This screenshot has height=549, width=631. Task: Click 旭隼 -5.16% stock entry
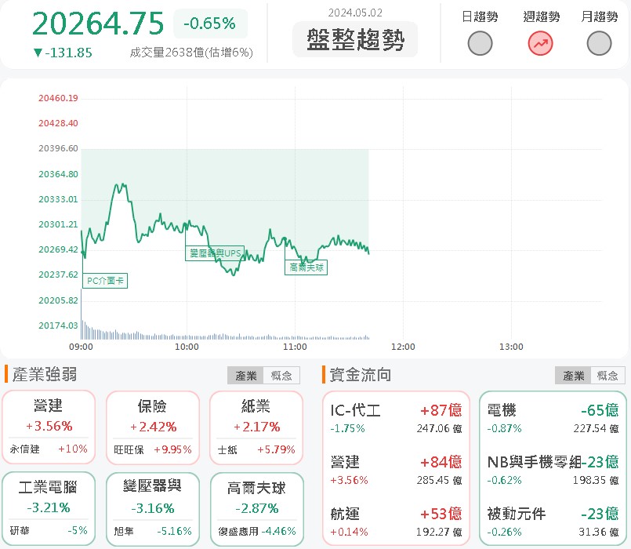[x=153, y=531]
